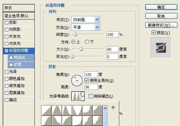Click the angle dial light direction control
This screenshot has width=180, height=126.
coord(77,81)
